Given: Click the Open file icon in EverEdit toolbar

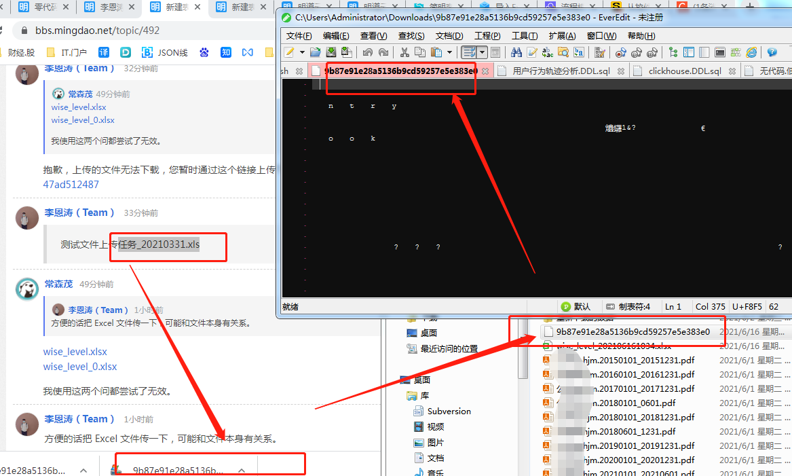Looking at the screenshot, I should point(315,52).
